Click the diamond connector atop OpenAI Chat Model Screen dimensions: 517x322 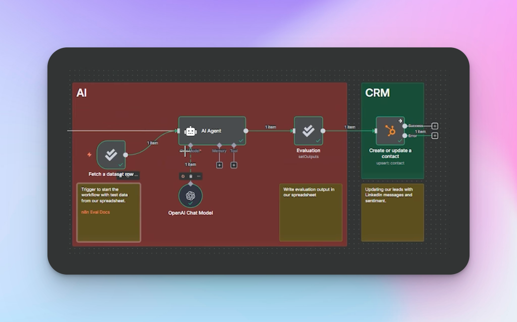190,184
